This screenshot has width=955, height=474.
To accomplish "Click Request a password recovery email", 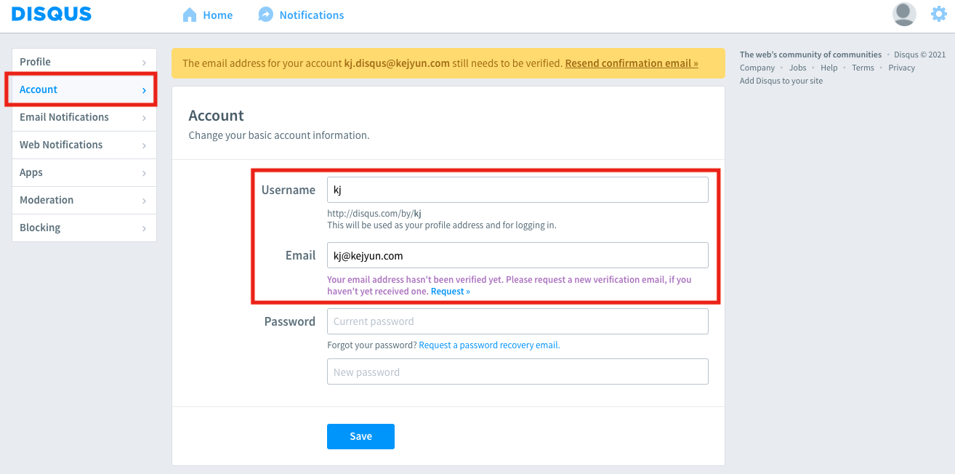I will pyautogui.click(x=489, y=345).
